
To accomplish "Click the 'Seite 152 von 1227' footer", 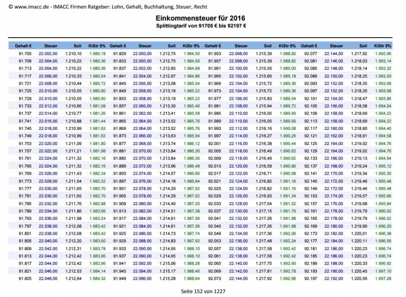I will [x=203, y=291].
